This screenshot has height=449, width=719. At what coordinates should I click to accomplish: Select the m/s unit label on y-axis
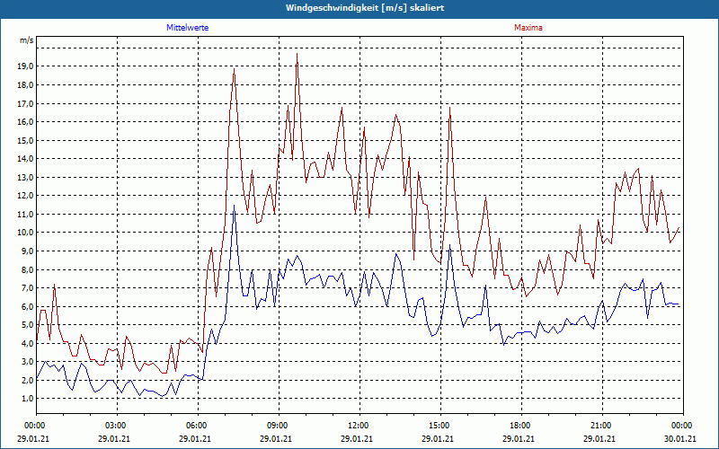point(27,40)
